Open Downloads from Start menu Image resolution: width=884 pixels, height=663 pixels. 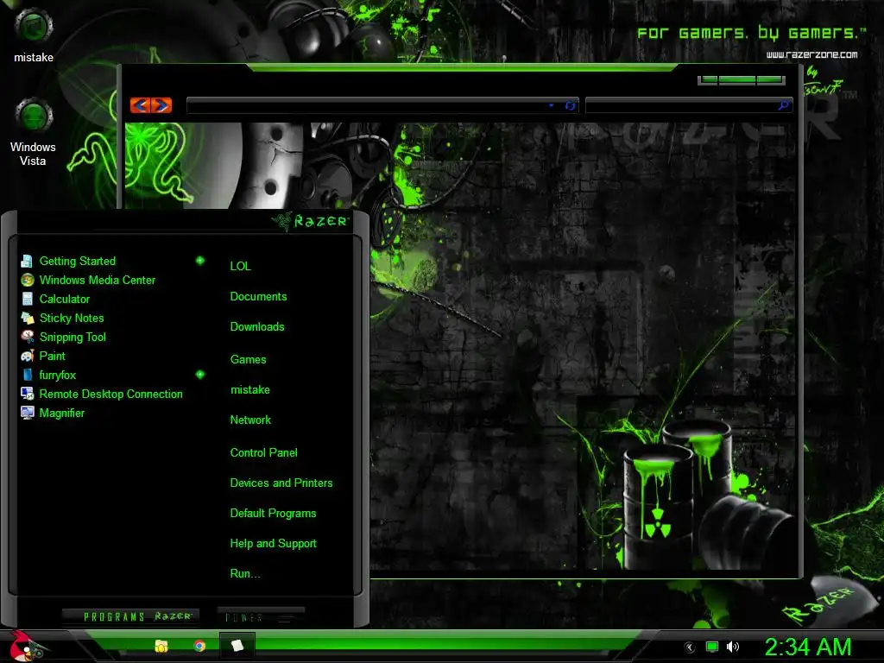tap(257, 327)
